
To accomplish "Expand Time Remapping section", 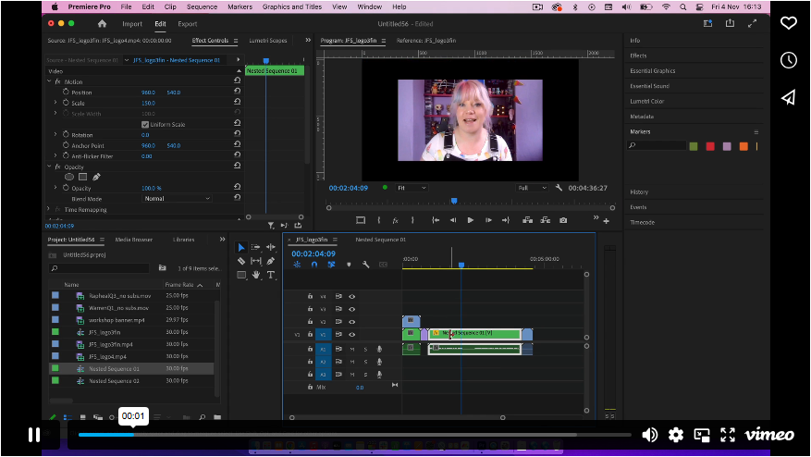I will tap(49, 209).
